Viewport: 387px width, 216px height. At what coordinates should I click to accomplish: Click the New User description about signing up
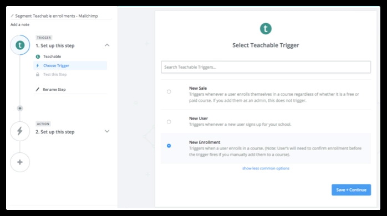click(240, 124)
